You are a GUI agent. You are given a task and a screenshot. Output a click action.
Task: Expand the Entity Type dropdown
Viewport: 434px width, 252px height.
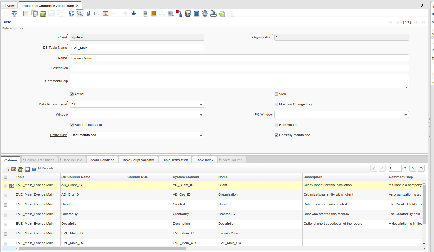point(201,135)
